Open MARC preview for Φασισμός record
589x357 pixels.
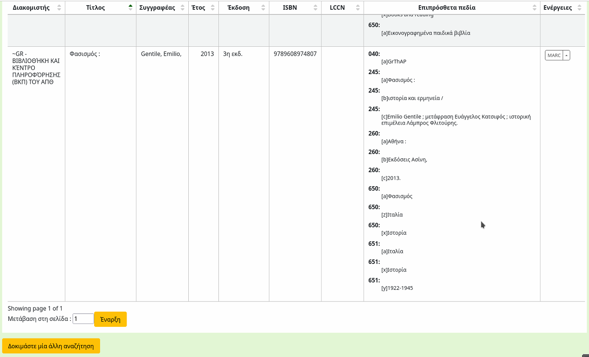(554, 56)
